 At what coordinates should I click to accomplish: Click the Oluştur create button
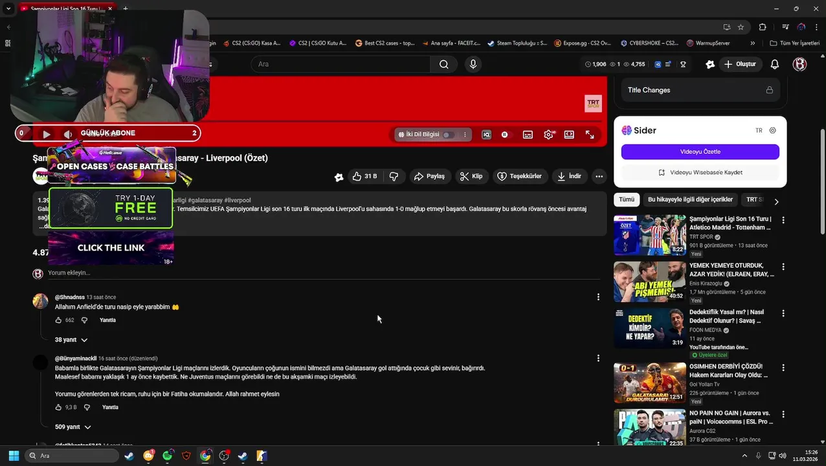[x=740, y=64]
